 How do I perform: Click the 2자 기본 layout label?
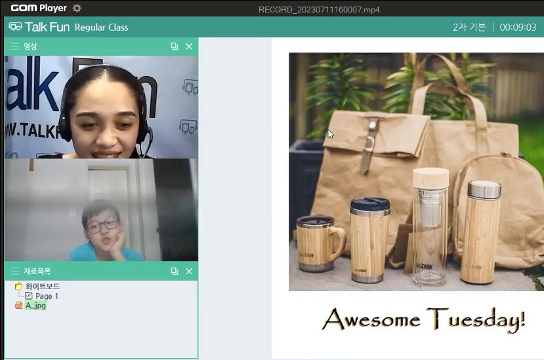pyautogui.click(x=469, y=28)
